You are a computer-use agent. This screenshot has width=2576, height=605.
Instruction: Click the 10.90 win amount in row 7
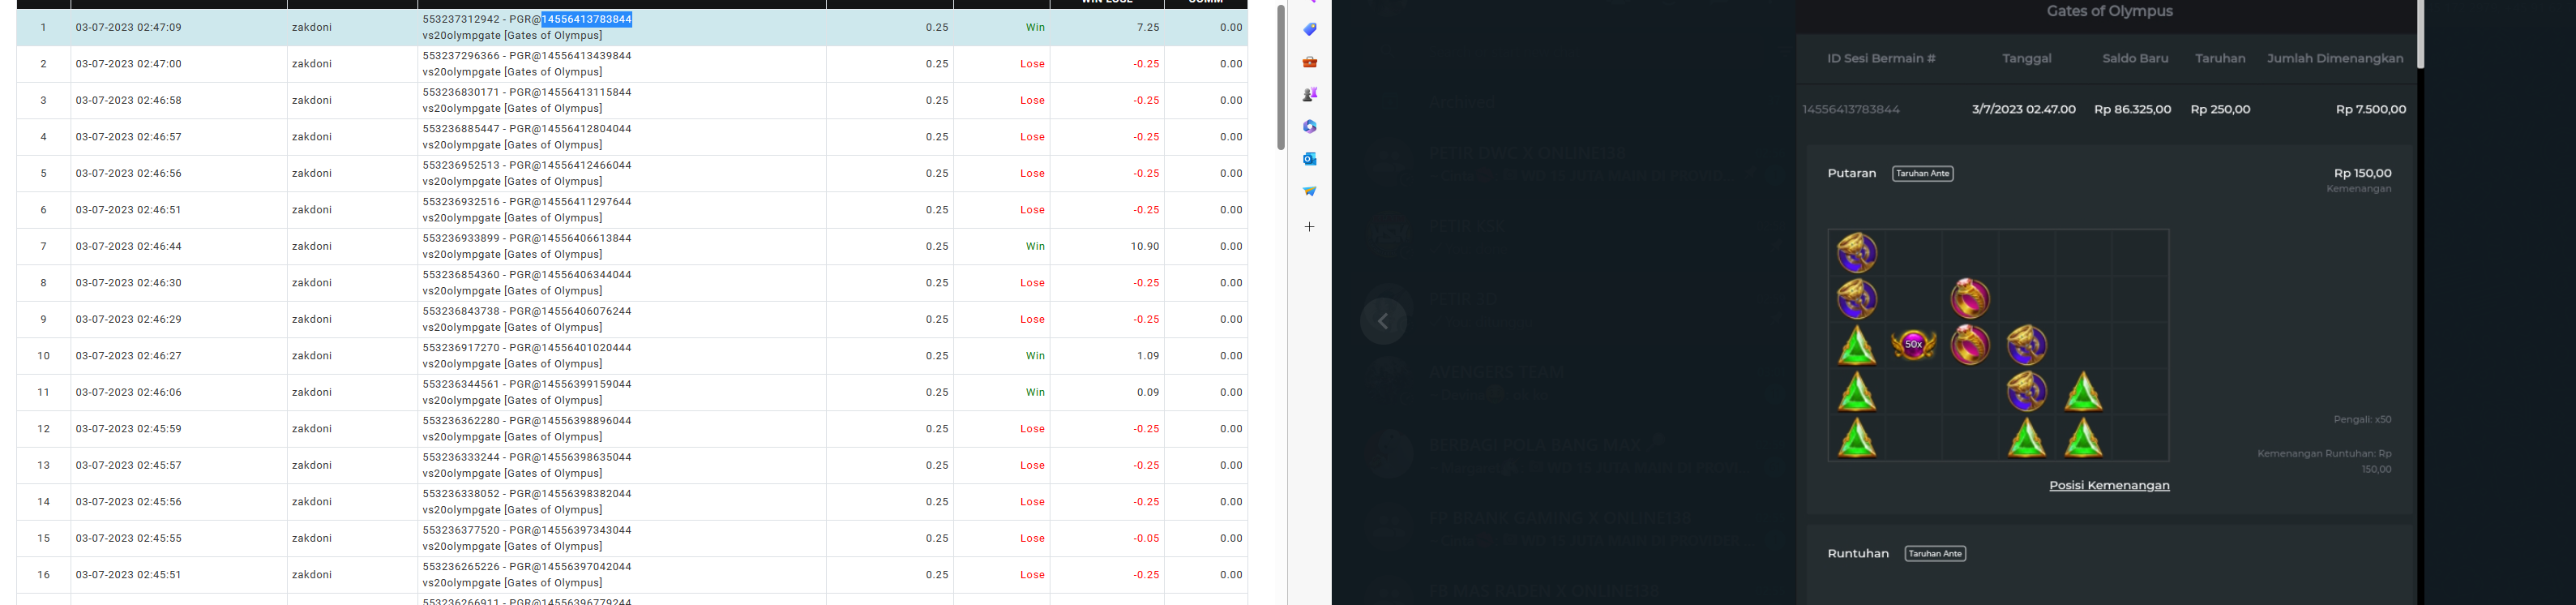pos(1145,246)
